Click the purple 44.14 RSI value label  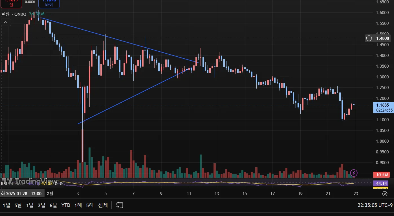[381, 183]
